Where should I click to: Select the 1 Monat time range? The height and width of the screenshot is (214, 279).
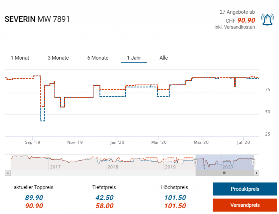click(x=20, y=58)
